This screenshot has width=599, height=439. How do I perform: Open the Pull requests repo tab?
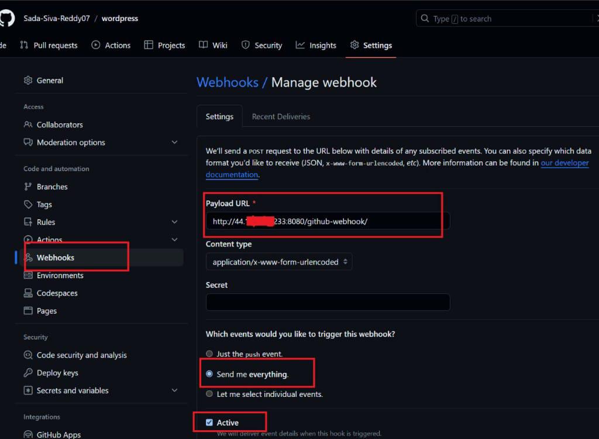[49, 45]
